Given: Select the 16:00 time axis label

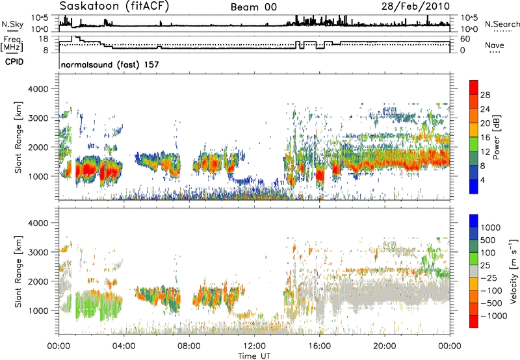Looking at the screenshot, I should (319, 346).
